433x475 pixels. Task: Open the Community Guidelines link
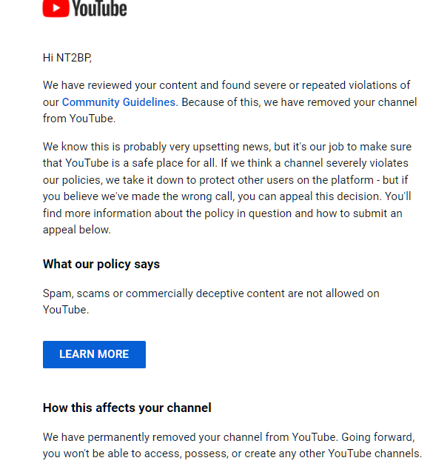pyautogui.click(x=118, y=102)
